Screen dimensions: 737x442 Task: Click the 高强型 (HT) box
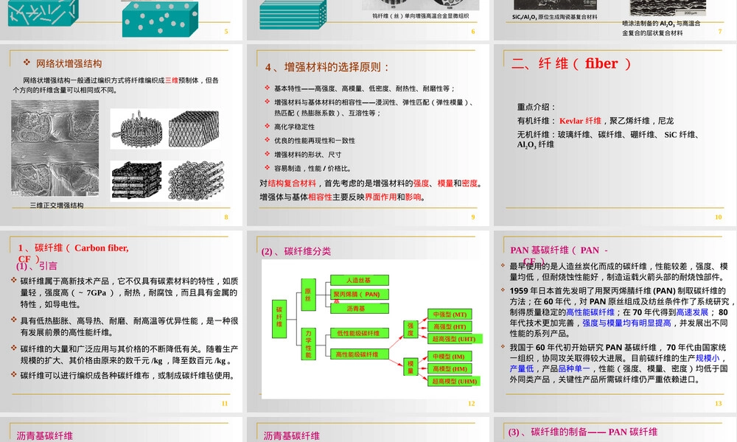(x=450, y=326)
